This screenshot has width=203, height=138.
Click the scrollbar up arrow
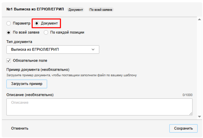pyautogui.click(x=200, y=20)
